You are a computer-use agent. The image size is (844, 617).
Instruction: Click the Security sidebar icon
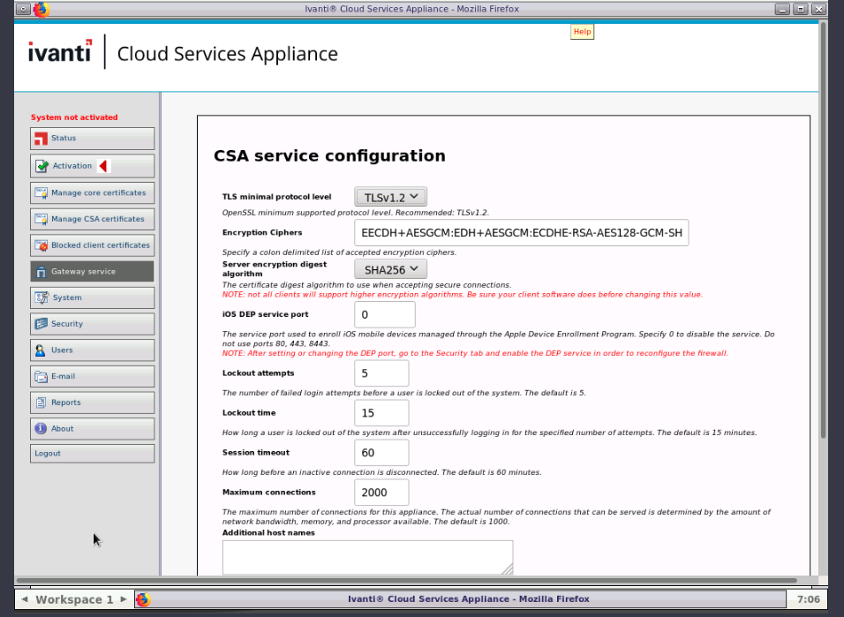pyautogui.click(x=41, y=324)
